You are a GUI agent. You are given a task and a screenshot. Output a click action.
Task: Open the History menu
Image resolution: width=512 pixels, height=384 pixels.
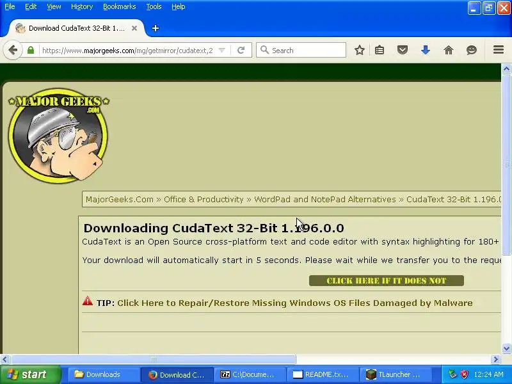(82, 6)
